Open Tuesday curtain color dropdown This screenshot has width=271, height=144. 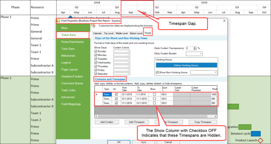click(122, 59)
